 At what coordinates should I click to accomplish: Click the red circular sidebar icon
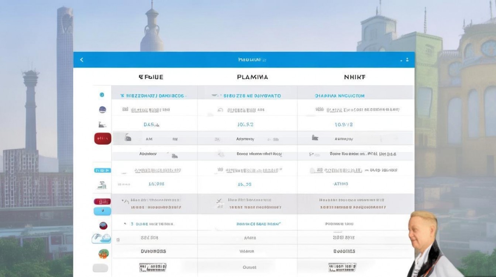pos(103,225)
